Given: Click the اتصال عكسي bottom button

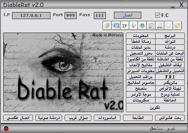Looking at the screenshot, I should coord(18,118).
